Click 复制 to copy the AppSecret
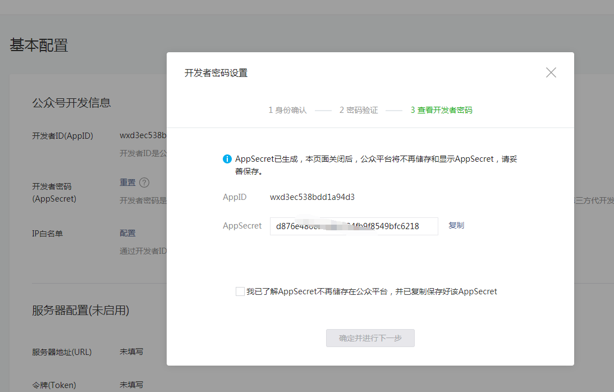 click(x=456, y=225)
